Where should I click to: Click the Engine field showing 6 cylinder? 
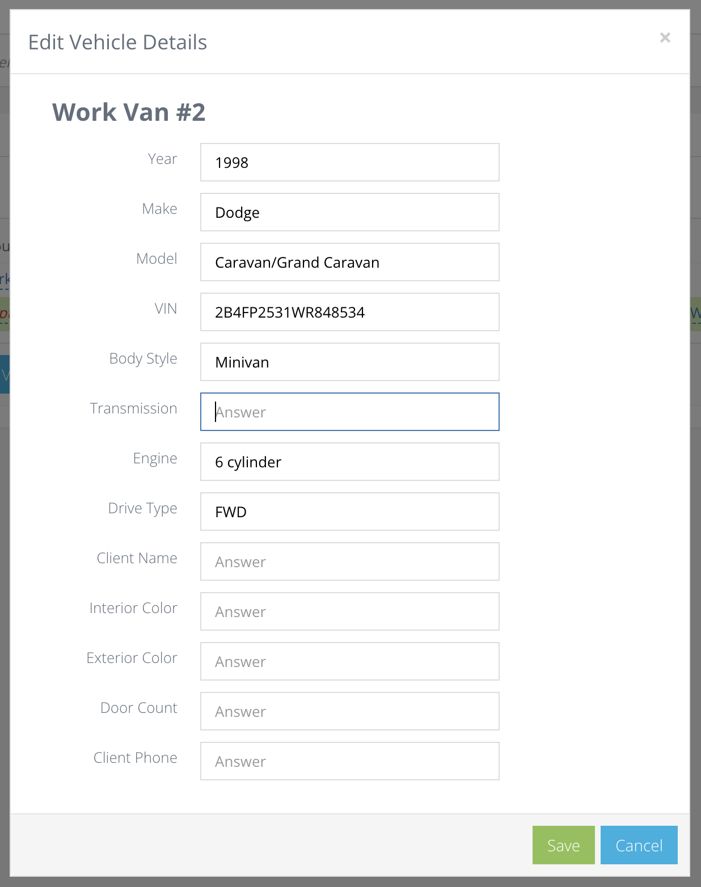pos(349,462)
